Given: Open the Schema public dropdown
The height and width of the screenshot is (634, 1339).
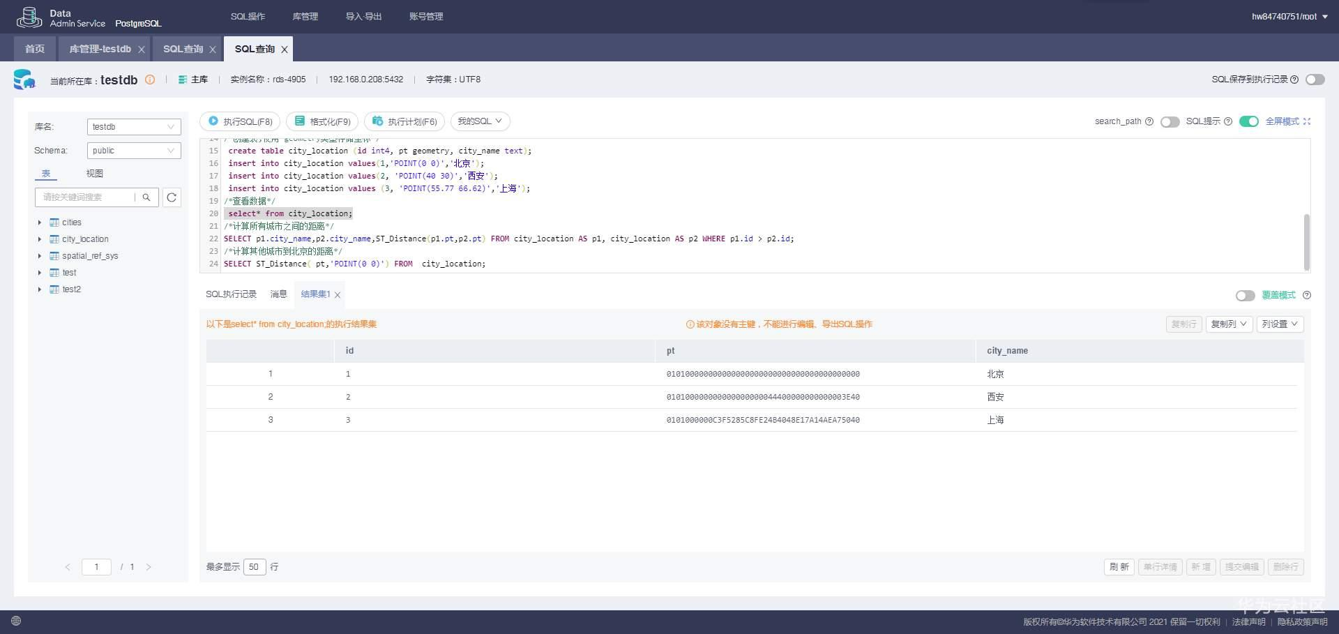Looking at the screenshot, I should point(134,151).
